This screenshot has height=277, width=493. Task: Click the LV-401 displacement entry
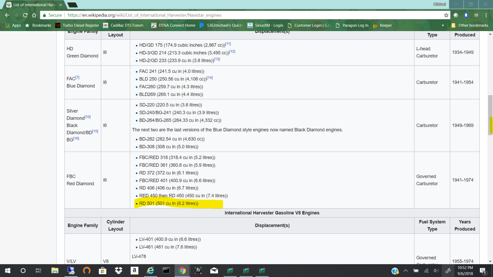coord(170,239)
